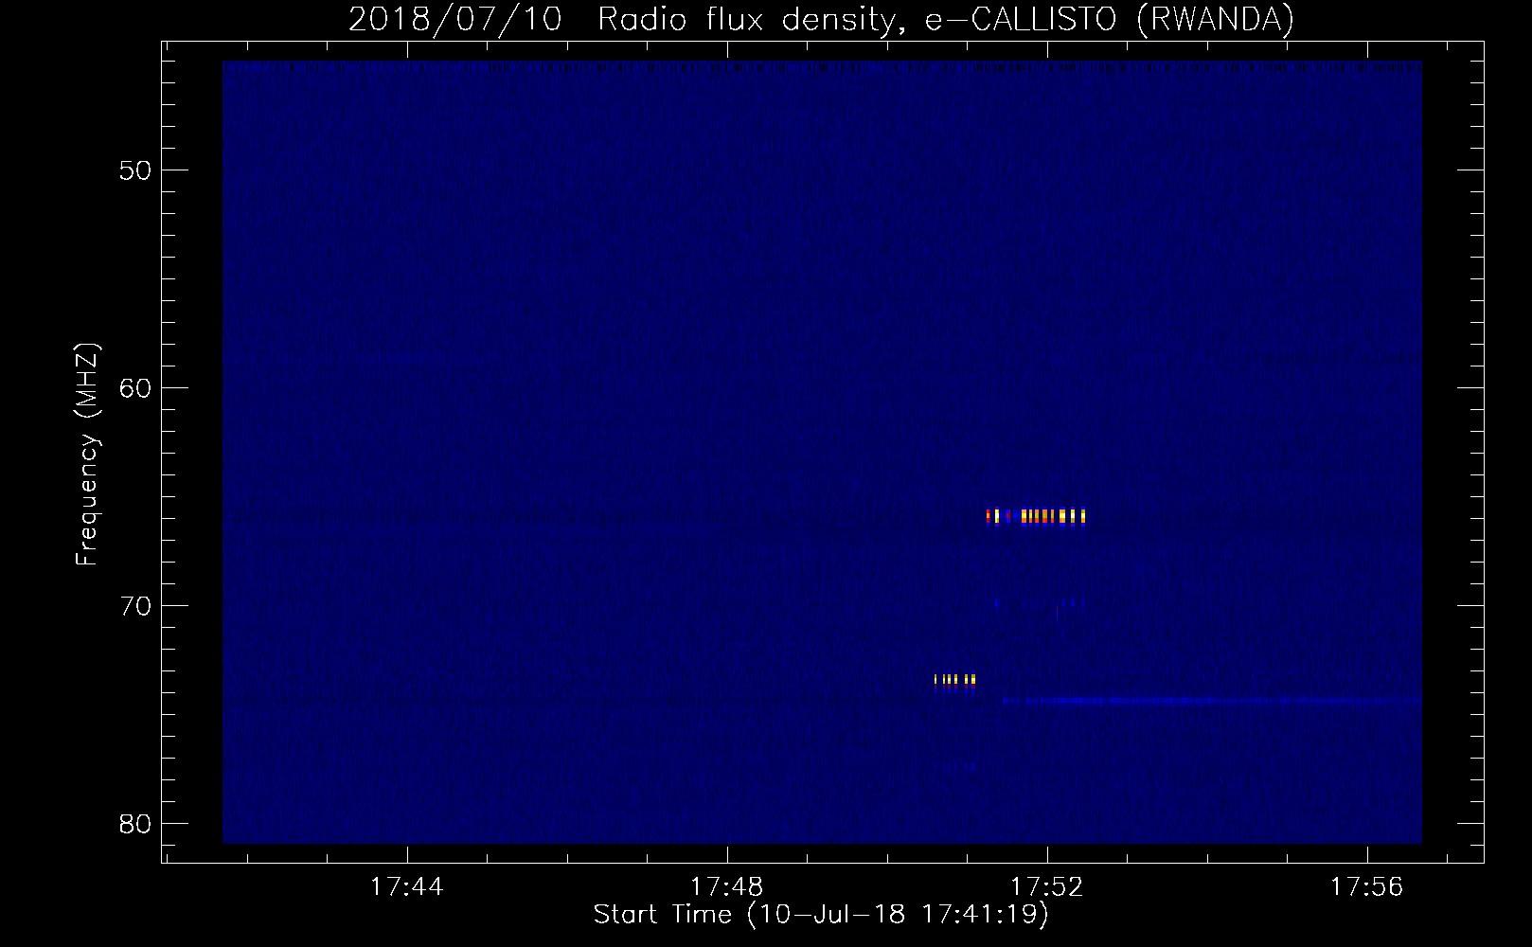Click the 17:52 time tick label

tap(1046, 887)
